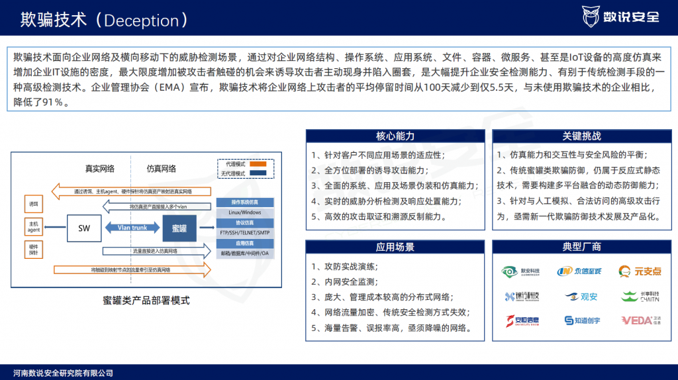Click core capability item 1 针对客户不同应用场景的适应性
The width and height of the screenshot is (678, 380).
coord(378,155)
